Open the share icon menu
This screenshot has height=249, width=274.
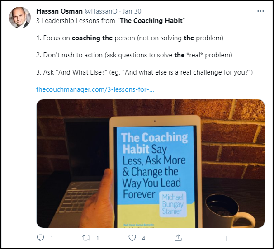pyautogui.click(x=178, y=238)
